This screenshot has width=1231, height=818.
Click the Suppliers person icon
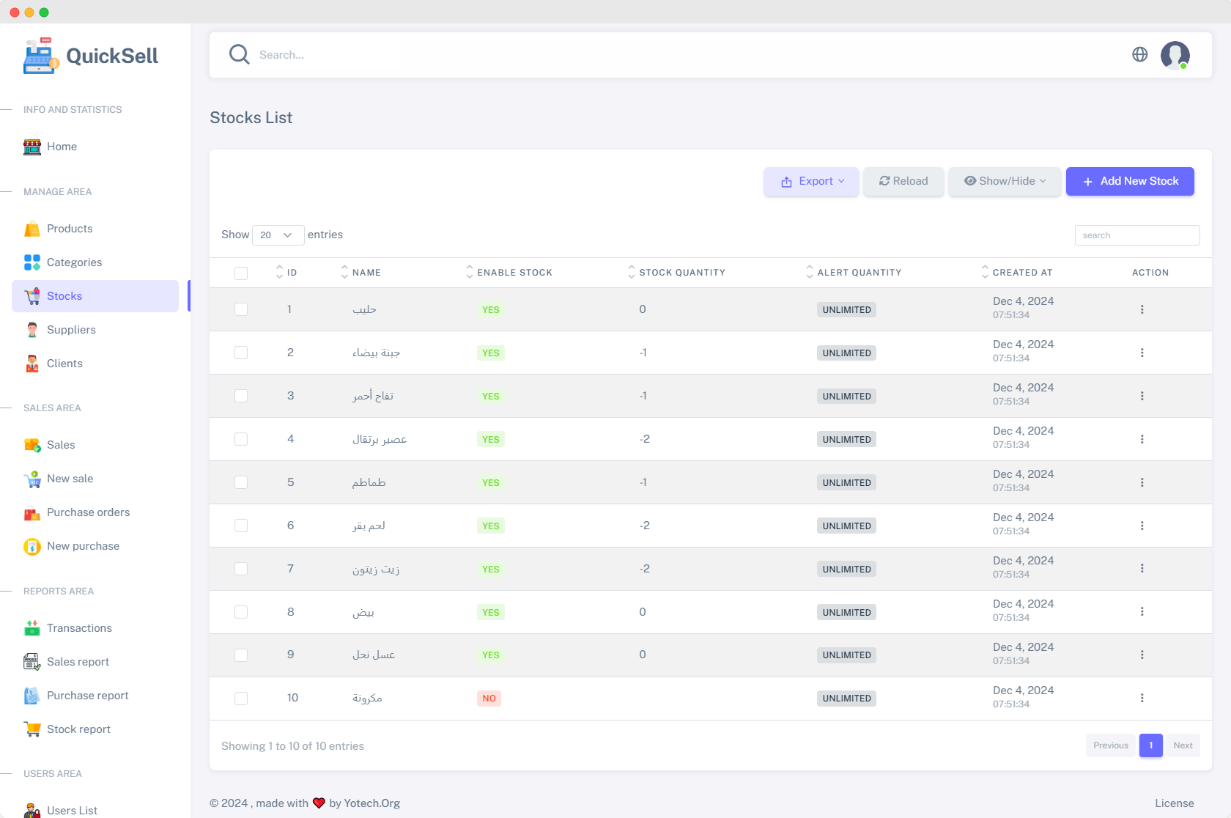pyautogui.click(x=32, y=330)
